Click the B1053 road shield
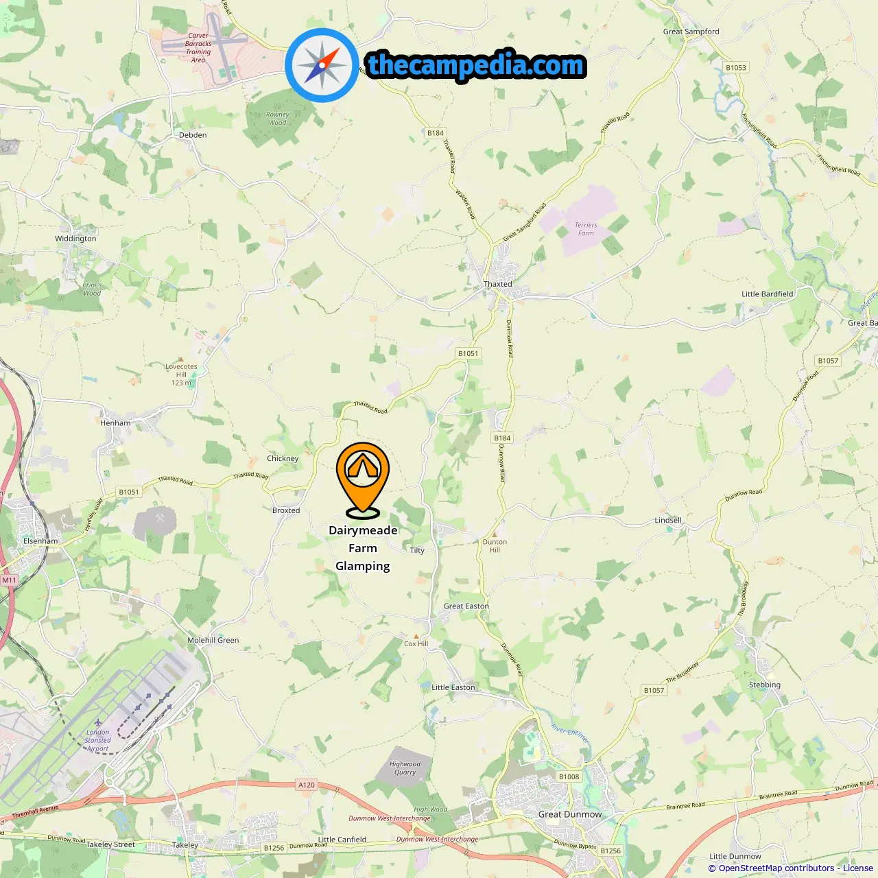The width and height of the screenshot is (878, 878). point(736,68)
